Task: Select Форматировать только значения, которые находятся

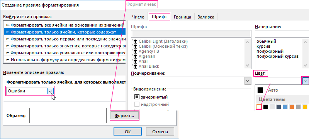Action: point(65,46)
